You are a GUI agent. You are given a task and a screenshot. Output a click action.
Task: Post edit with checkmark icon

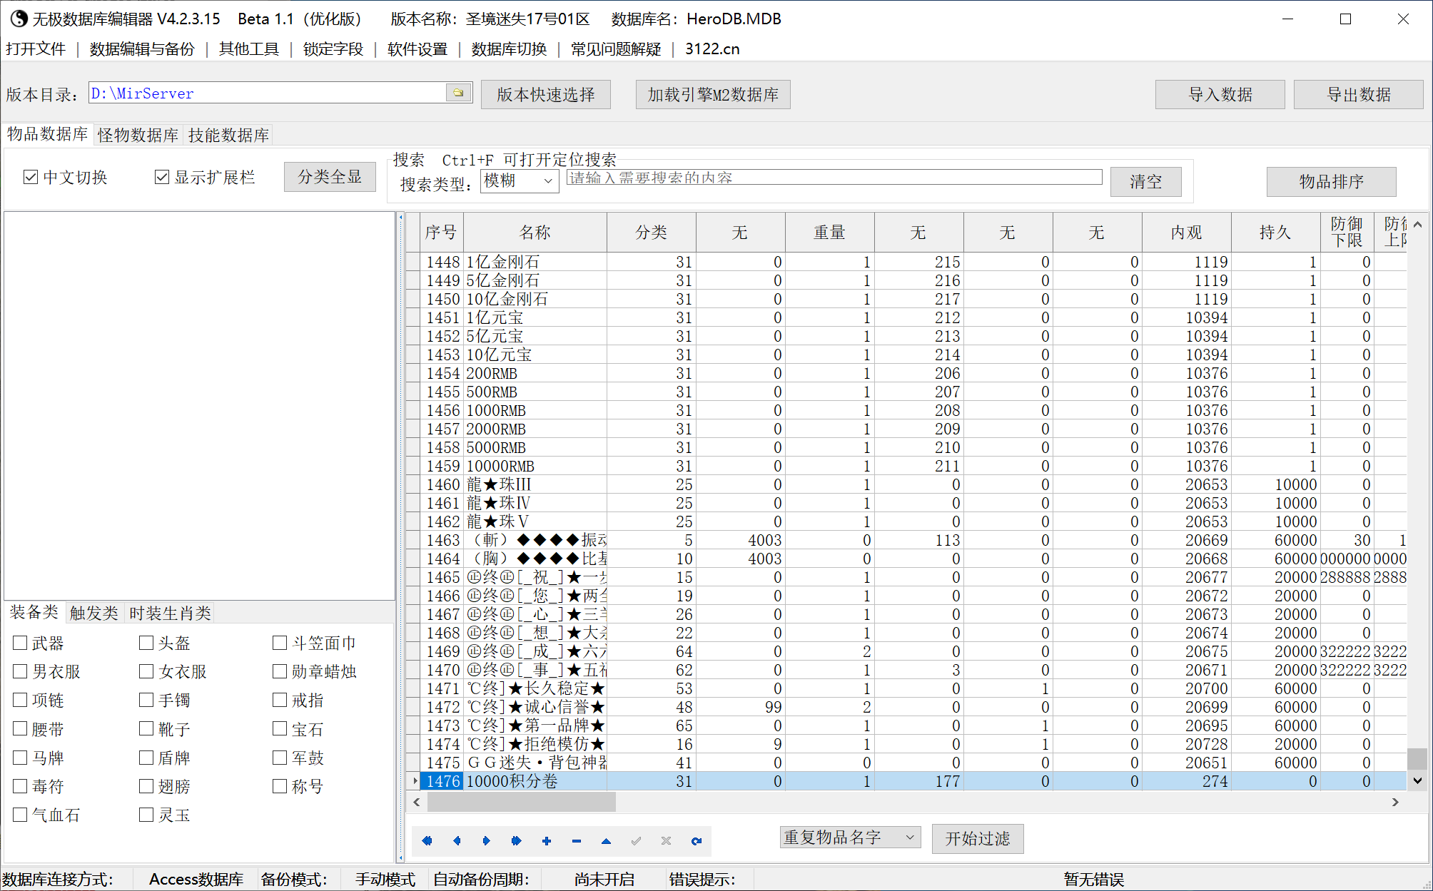(637, 841)
